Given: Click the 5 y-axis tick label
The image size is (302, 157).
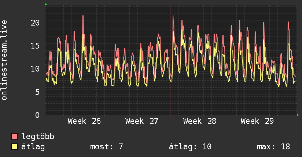Looking at the screenshot, I should pyautogui.click(x=37, y=92).
